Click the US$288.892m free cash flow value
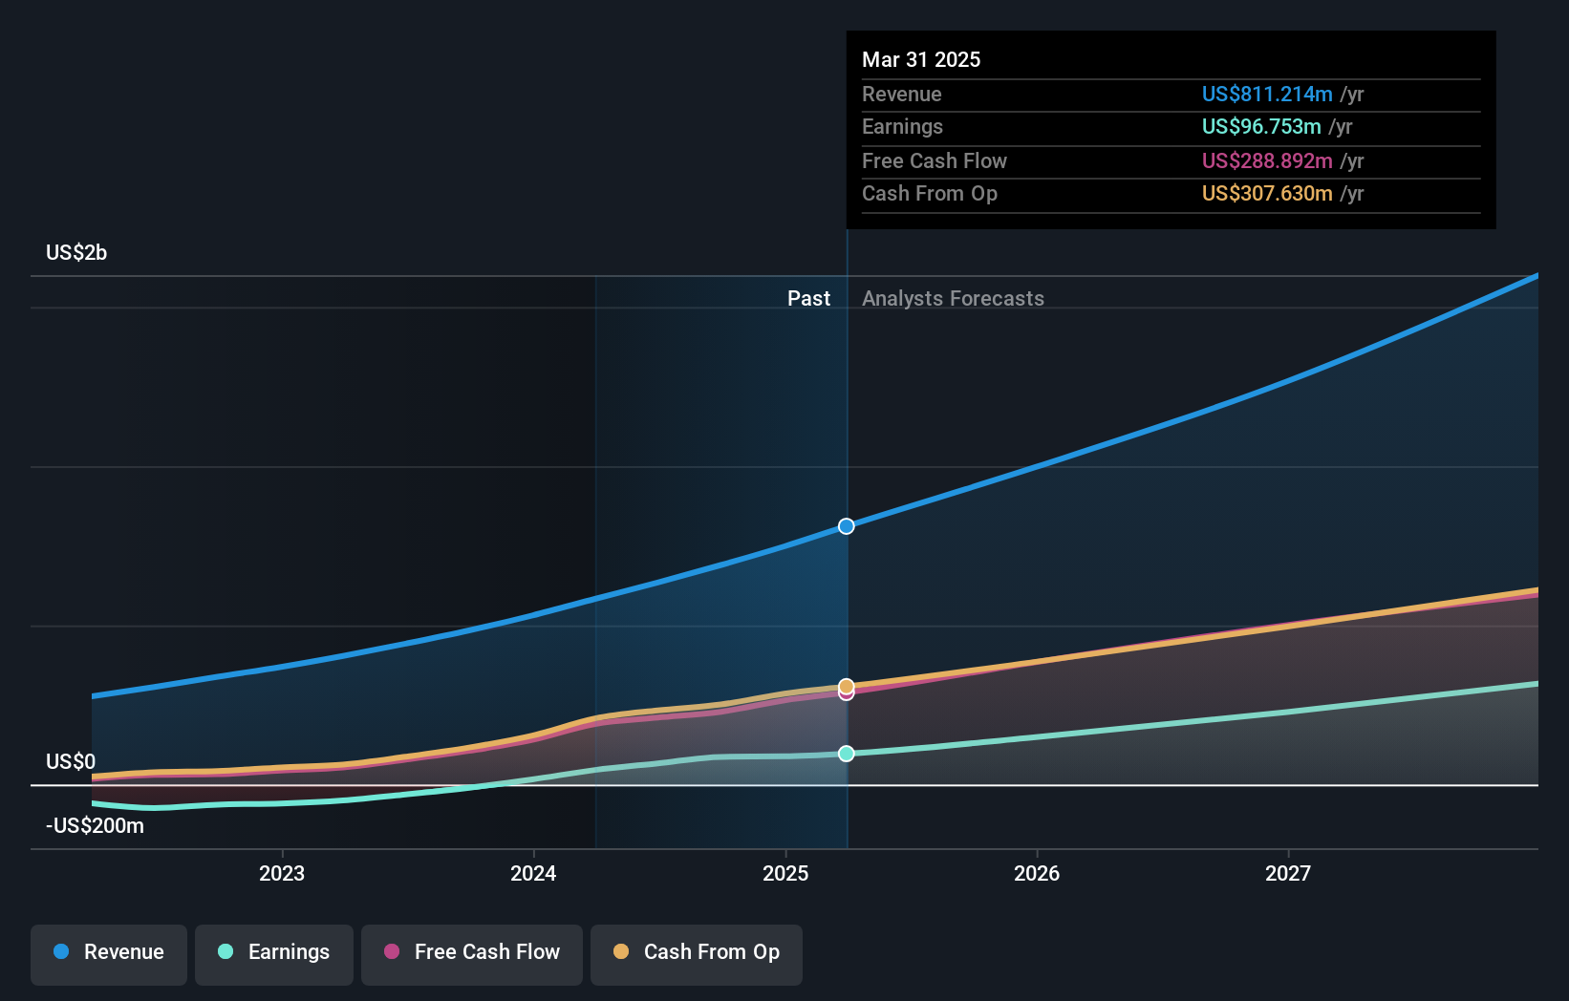 coord(1267,160)
